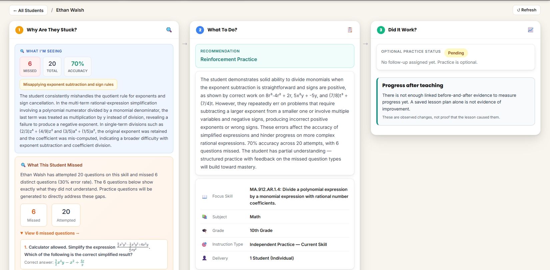The width and height of the screenshot is (550, 270).
Task: Click the blue step 2 badge
Action: tap(200, 30)
